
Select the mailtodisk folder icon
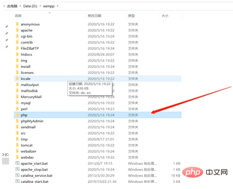17,91
